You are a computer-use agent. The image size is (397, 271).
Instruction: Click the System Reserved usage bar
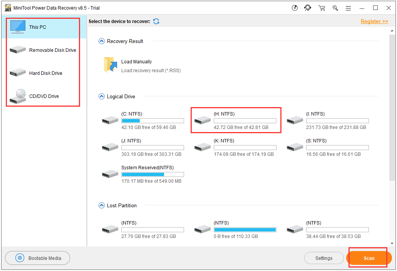(152, 174)
